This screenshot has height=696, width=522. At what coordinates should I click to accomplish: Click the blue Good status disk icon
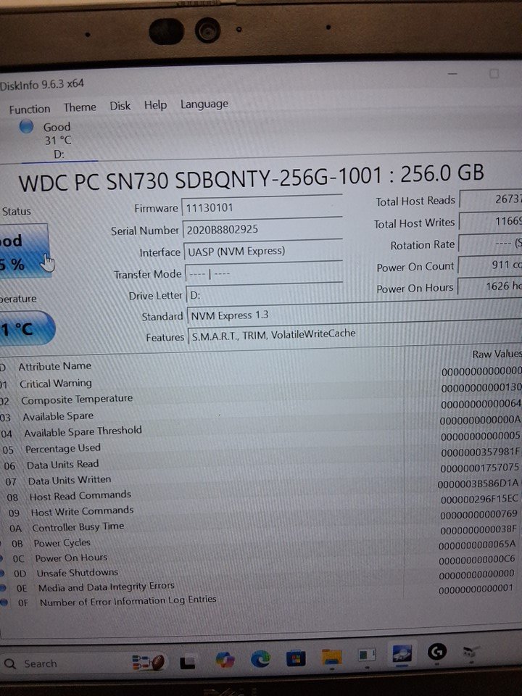tap(27, 127)
